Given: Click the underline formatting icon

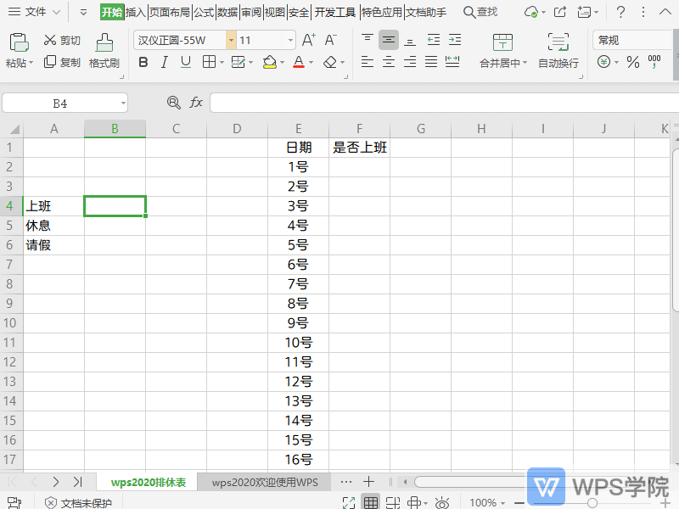Looking at the screenshot, I should [185, 62].
